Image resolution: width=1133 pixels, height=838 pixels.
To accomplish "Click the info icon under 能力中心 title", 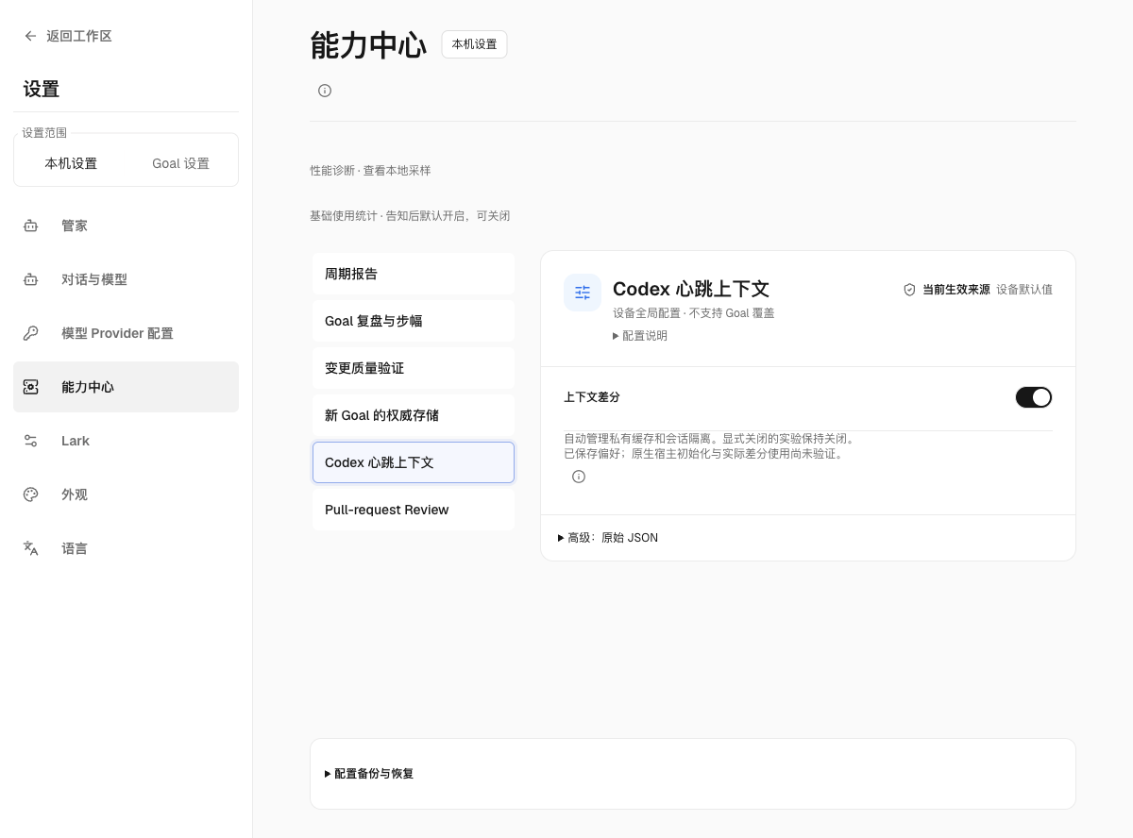I will [x=325, y=91].
